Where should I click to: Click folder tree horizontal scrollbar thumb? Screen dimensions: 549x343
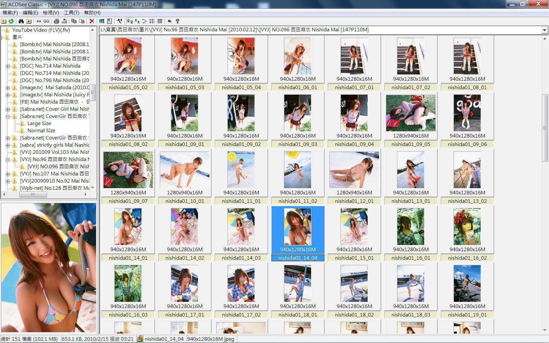click(x=33, y=195)
